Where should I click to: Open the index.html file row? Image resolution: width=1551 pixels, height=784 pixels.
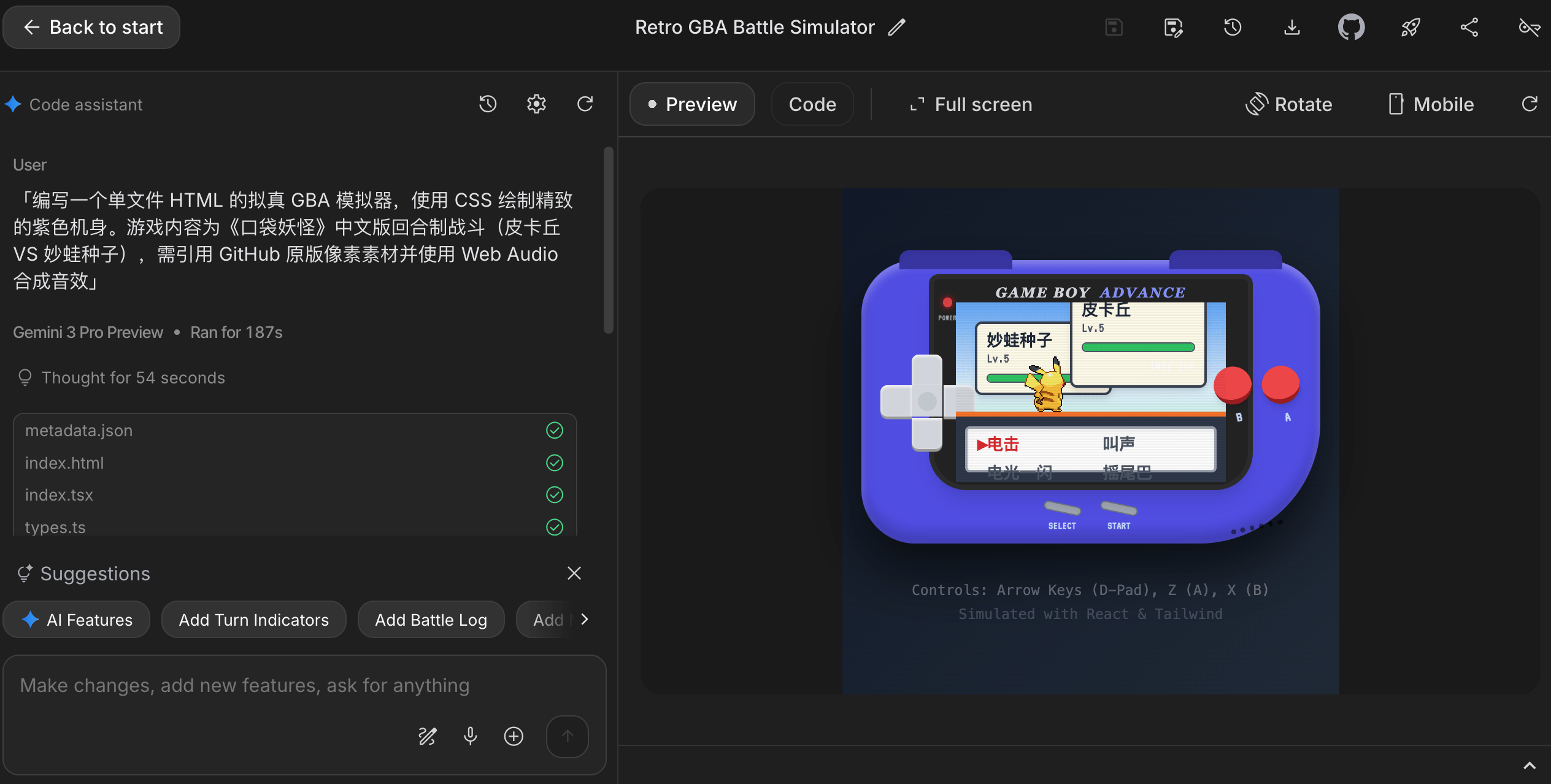point(294,463)
